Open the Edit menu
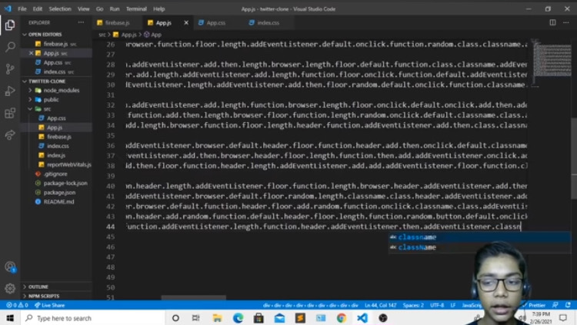The height and width of the screenshot is (325, 577). click(37, 8)
